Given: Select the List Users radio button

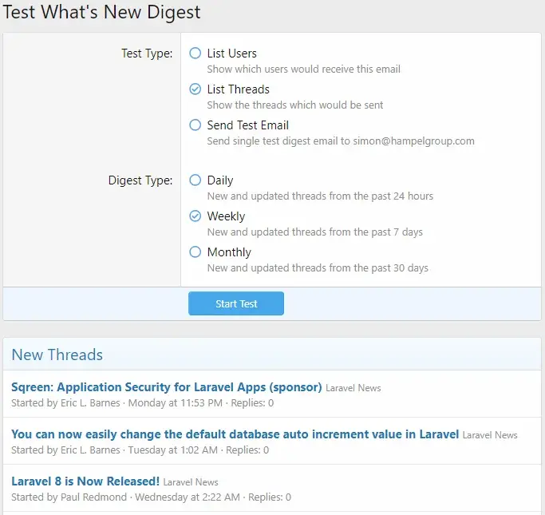Looking at the screenshot, I should pyautogui.click(x=195, y=53).
